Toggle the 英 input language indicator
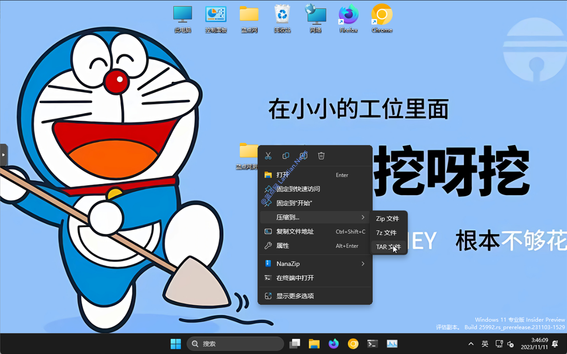Screen dimensions: 567x354 [485, 344]
